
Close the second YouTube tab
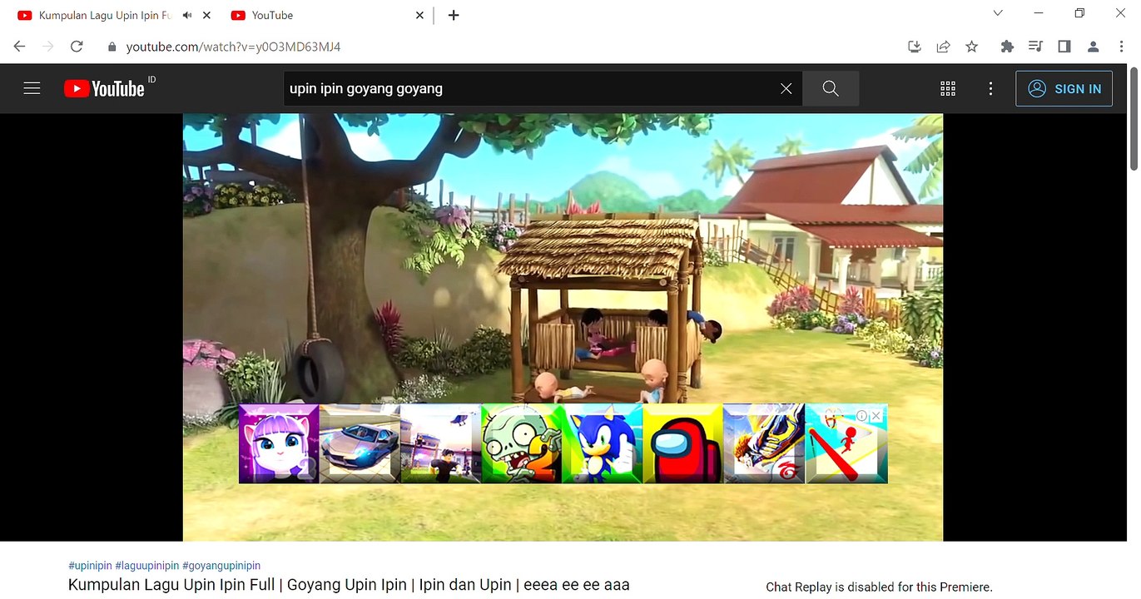tap(419, 15)
